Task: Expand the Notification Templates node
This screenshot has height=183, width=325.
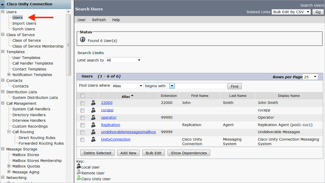Action: (x=9, y=74)
